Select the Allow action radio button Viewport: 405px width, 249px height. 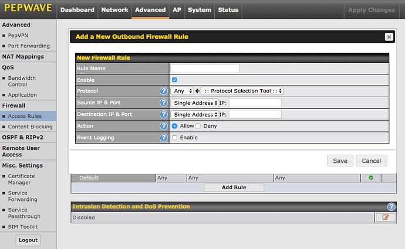tap(175, 126)
